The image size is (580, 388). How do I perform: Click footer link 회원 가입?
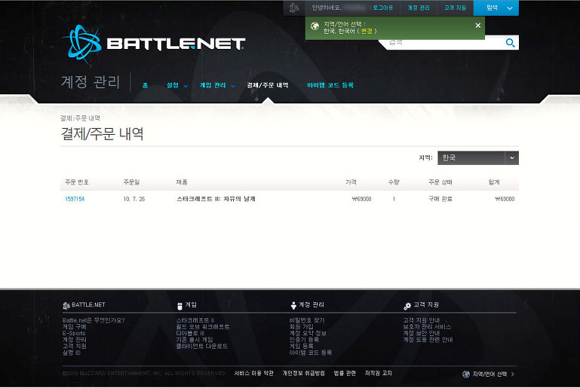[x=301, y=327]
